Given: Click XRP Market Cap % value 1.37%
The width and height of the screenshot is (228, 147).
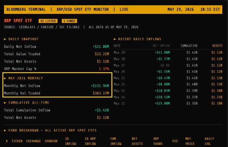Looking at the screenshot, I should [104, 69].
